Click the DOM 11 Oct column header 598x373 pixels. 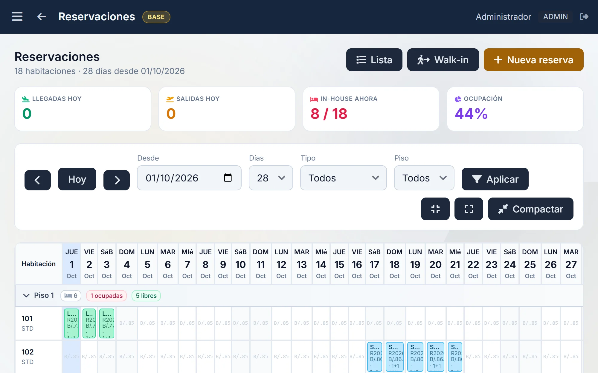[x=261, y=264]
